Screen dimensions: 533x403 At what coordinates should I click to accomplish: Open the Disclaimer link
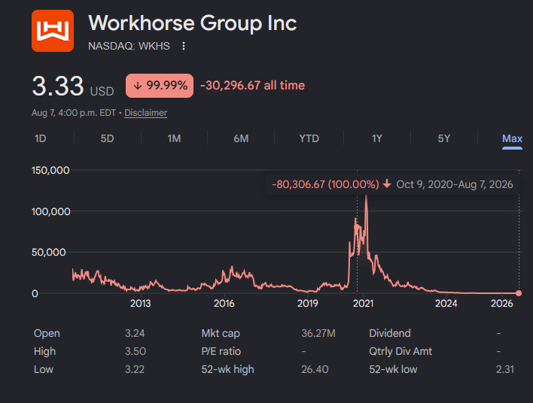145,113
